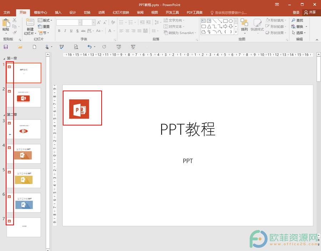The height and width of the screenshot is (251, 321).
Task: Select slide 2 thumbnail
Action: click(x=24, y=97)
